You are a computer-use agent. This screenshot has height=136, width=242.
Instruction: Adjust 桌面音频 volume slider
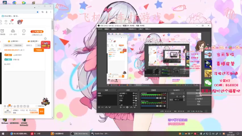click(150, 98)
